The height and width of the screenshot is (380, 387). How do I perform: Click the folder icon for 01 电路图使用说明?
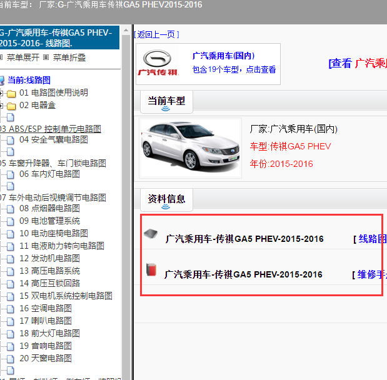coord(11,94)
